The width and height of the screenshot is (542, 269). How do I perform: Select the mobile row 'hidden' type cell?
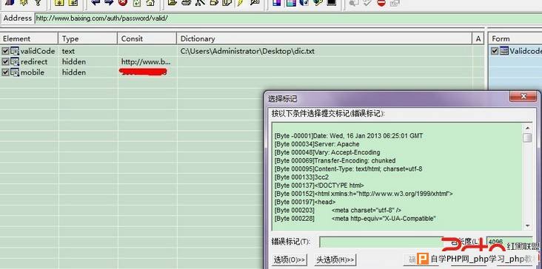pyautogui.click(x=73, y=72)
